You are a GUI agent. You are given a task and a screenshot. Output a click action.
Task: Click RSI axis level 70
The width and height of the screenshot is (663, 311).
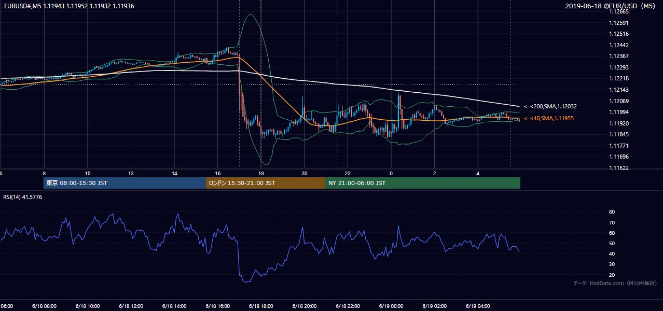pos(612,222)
